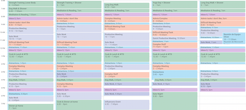The height and width of the screenshot is (110, 246).
Task: Select the Distractions event at 10:30am
Action: [x=211, y=37]
